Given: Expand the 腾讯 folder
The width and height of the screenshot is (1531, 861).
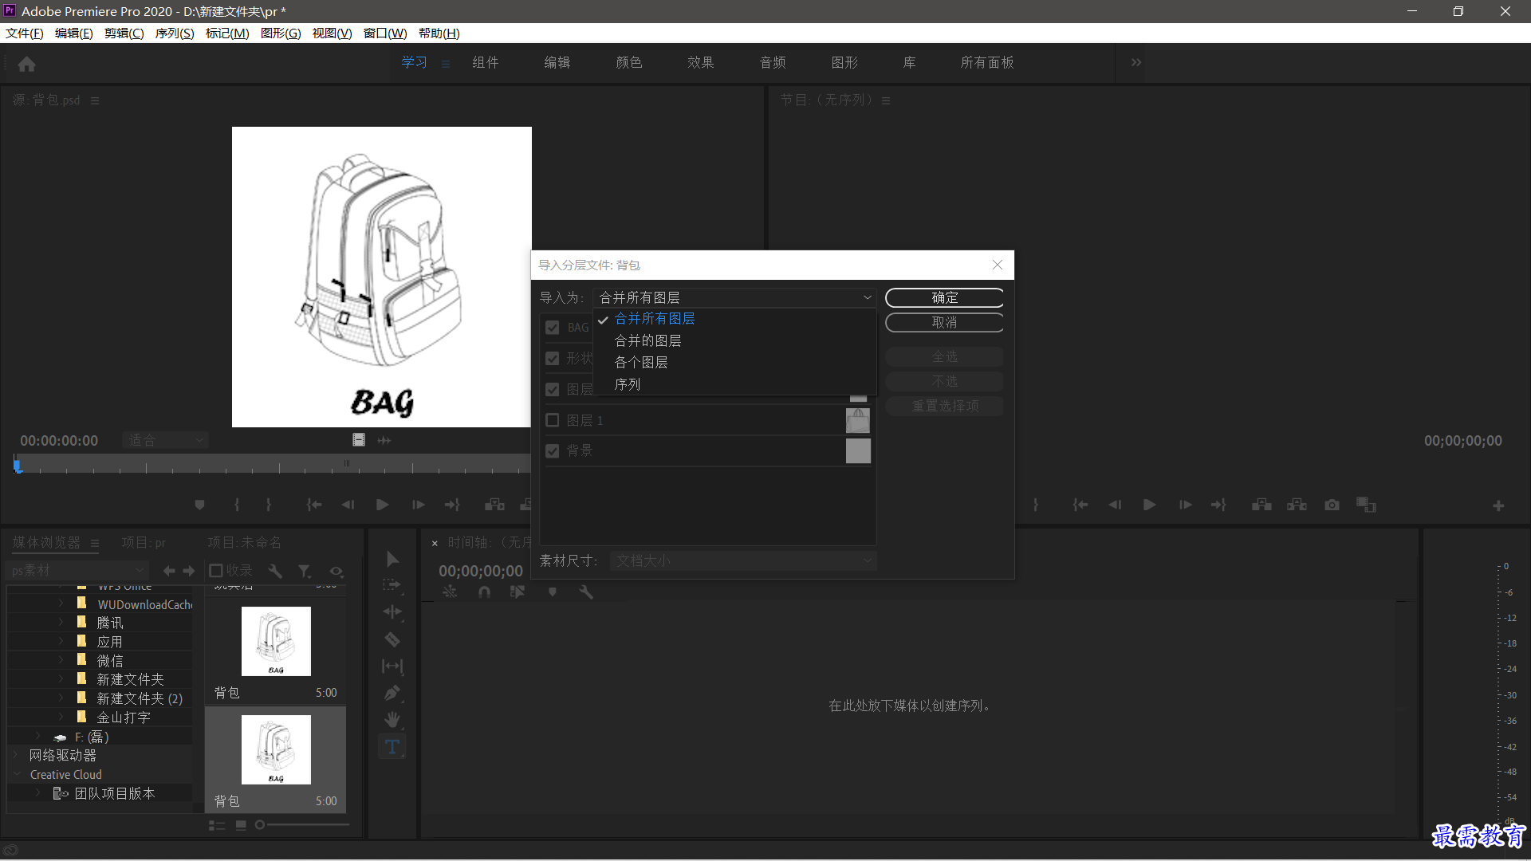Looking at the screenshot, I should 61,623.
